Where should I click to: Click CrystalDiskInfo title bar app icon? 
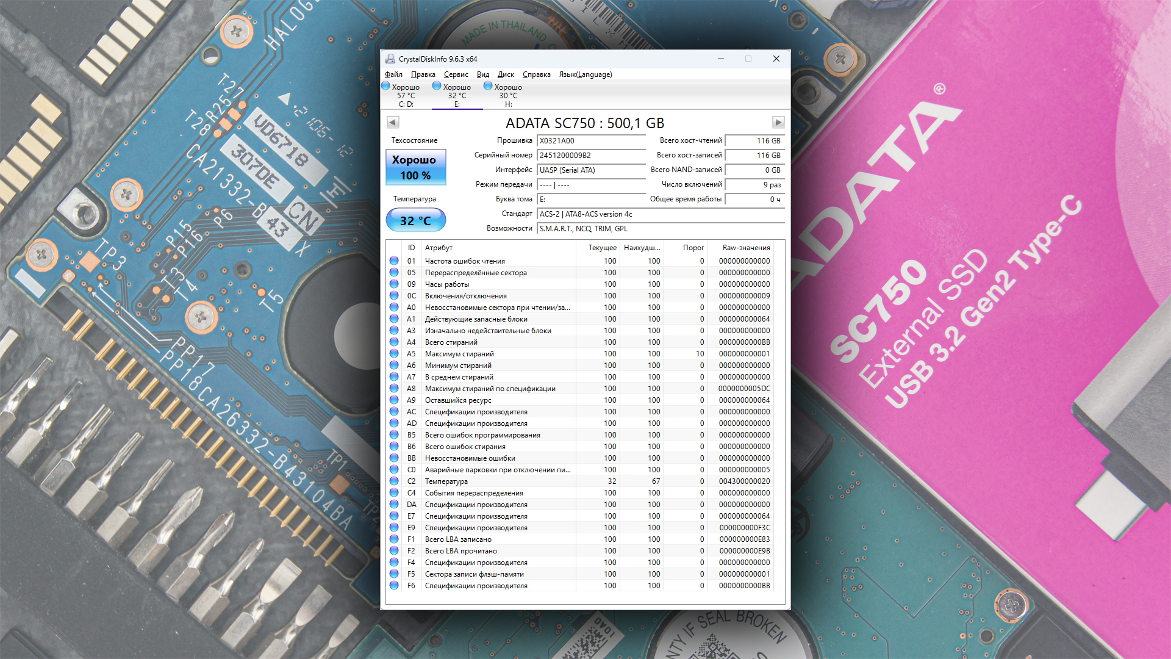tap(390, 59)
